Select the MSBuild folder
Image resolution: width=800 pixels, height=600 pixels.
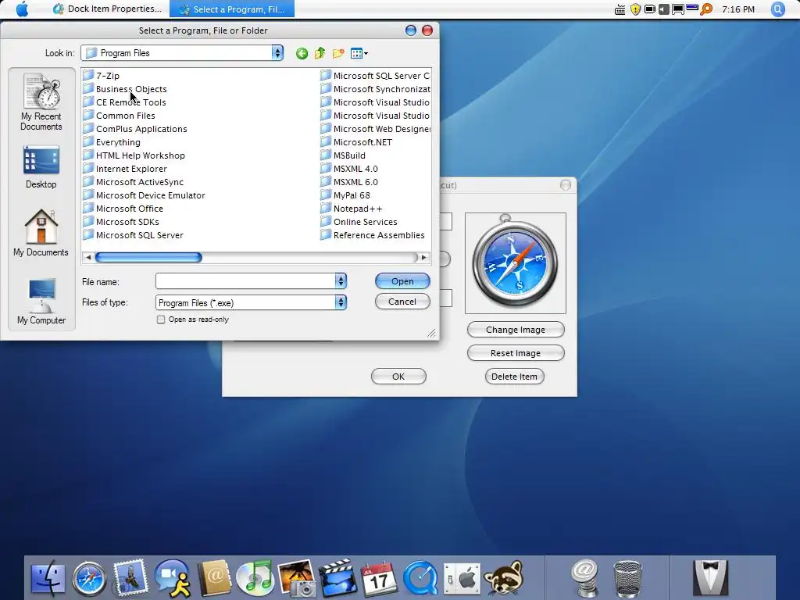pyautogui.click(x=343, y=155)
